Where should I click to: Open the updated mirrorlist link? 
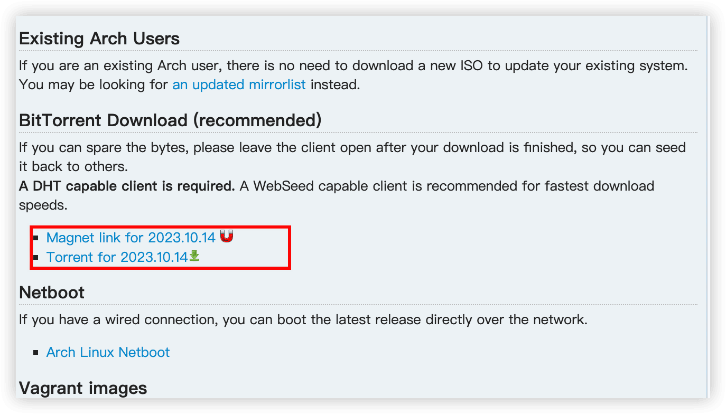(x=239, y=84)
